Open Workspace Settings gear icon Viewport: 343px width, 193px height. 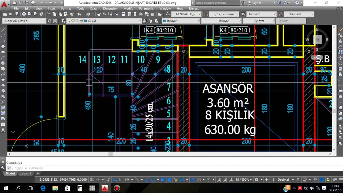coord(49,21)
